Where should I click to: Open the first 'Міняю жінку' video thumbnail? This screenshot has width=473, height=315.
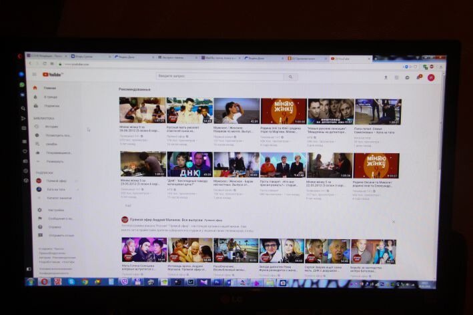pyautogui.click(x=142, y=111)
